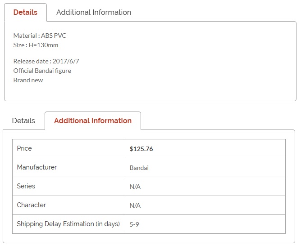
Task: Click the Release date : 2017/6/7 line
Action: [46, 61]
